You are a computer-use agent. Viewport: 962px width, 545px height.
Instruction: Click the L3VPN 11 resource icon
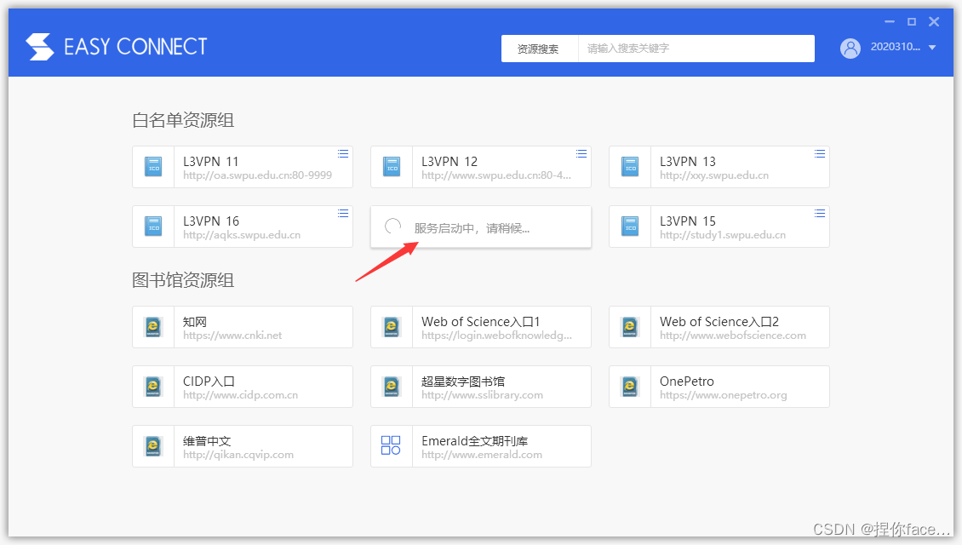pyautogui.click(x=153, y=167)
